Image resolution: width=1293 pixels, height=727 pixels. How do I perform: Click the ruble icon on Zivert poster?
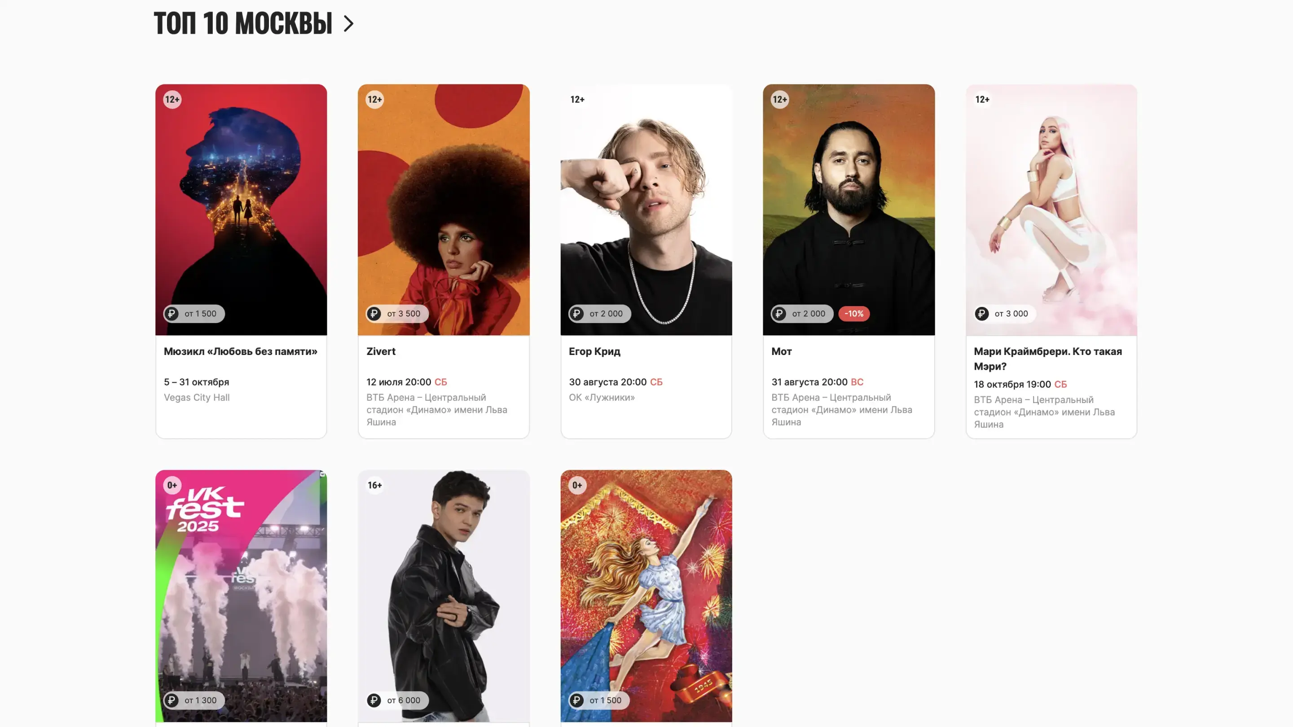(x=374, y=314)
